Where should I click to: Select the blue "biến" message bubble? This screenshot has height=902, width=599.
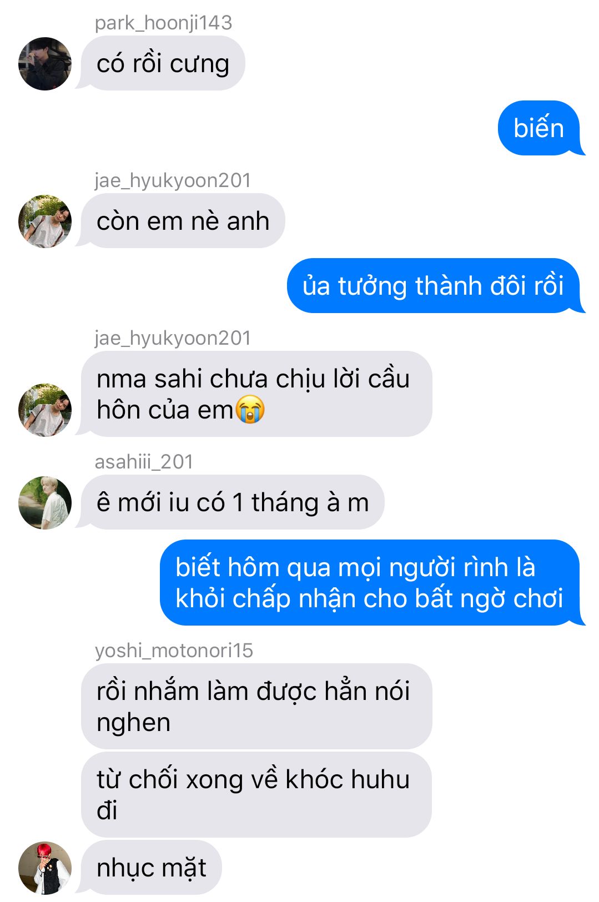(x=538, y=128)
